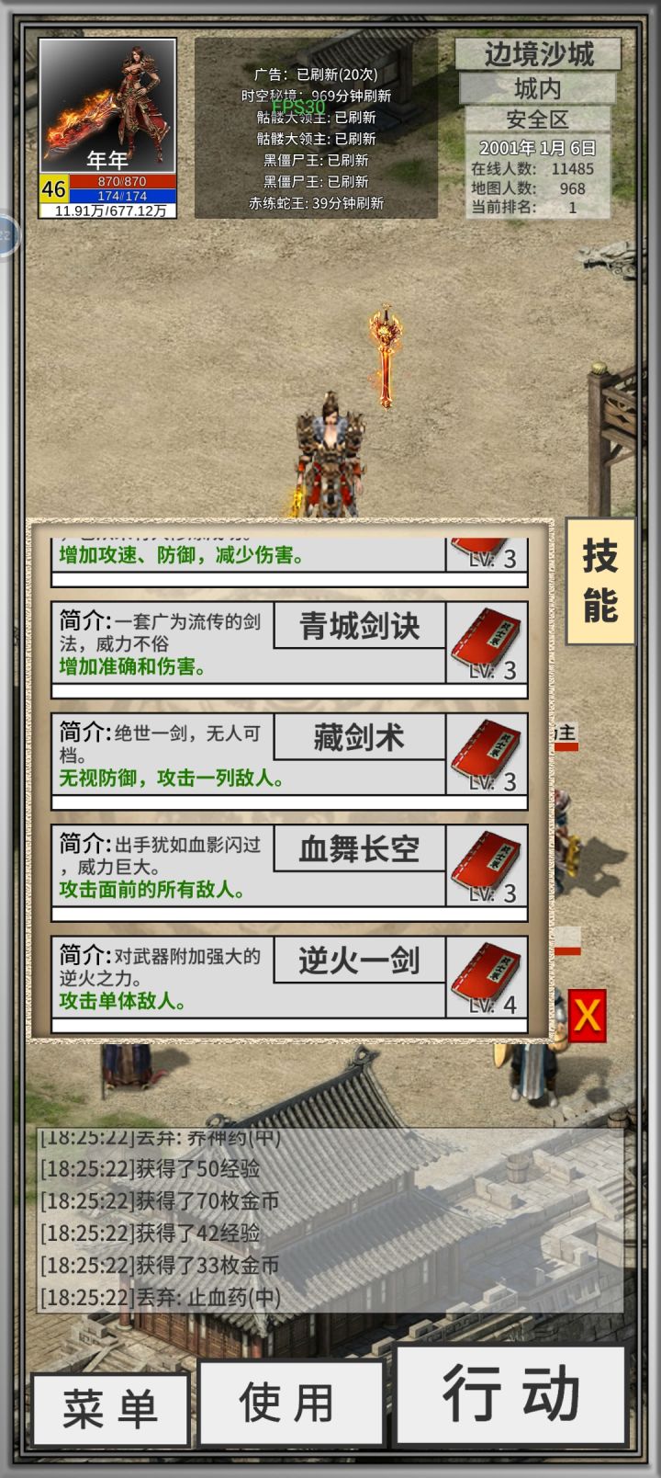Image resolution: width=661 pixels, height=1478 pixels.
Task: Close the skill panel with red X
Action: pyautogui.click(x=587, y=1016)
